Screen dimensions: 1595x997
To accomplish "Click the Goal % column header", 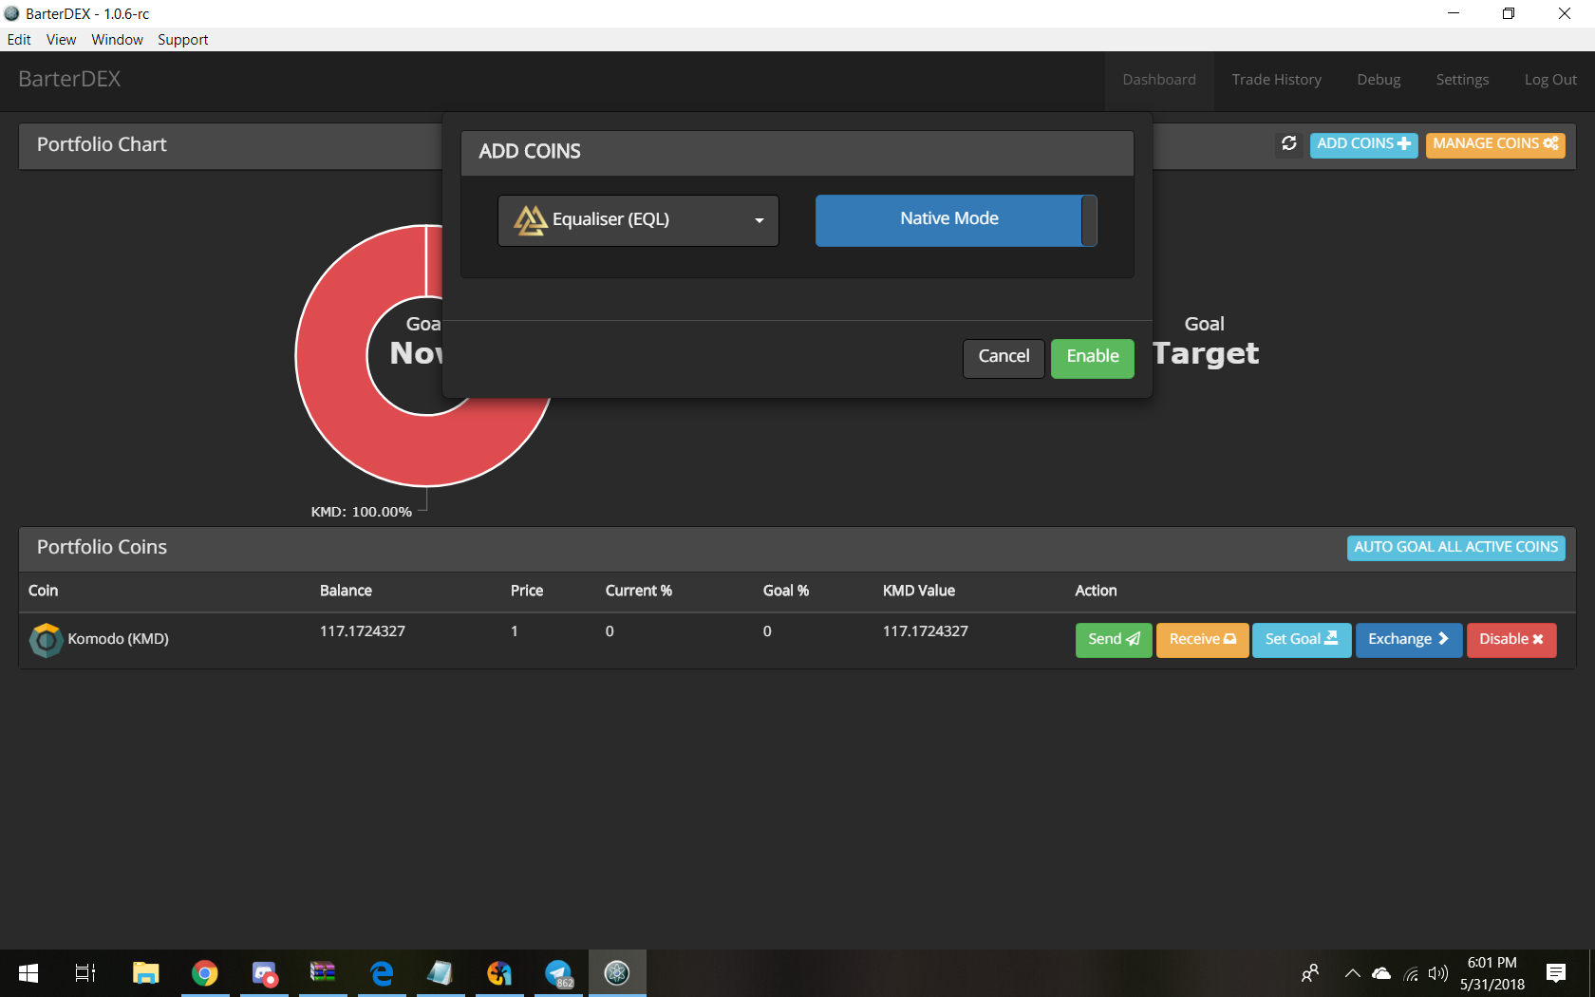I will pos(785,591).
